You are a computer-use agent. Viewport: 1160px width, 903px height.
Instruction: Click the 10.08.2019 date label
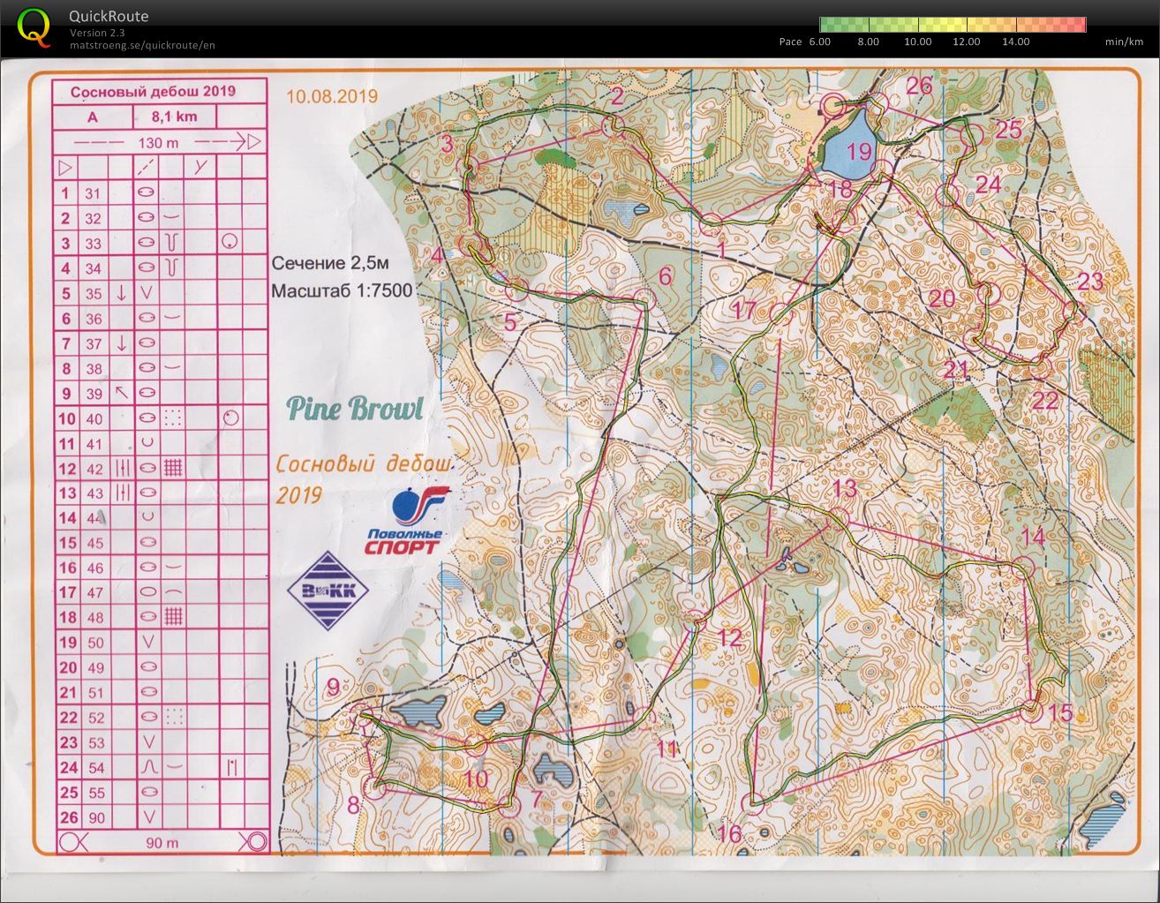[x=331, y=96]
